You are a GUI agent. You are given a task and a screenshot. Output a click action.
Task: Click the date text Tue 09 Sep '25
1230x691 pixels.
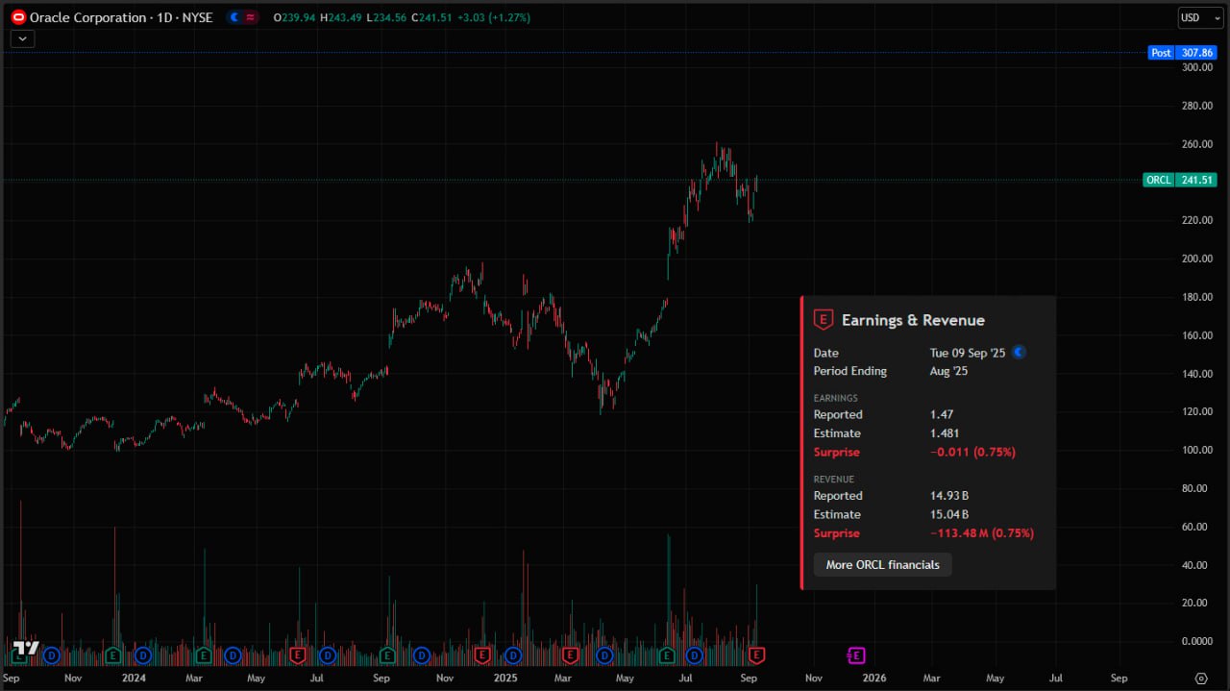point(968,353)
